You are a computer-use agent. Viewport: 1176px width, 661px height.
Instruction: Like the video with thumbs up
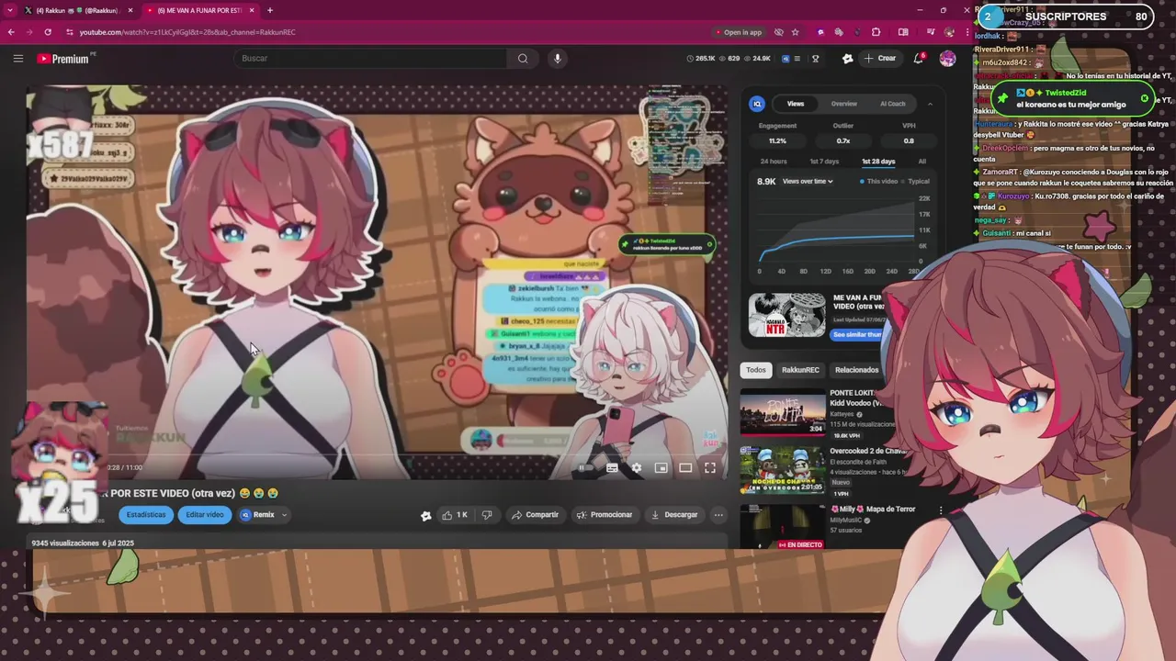[x=455, y=515]
